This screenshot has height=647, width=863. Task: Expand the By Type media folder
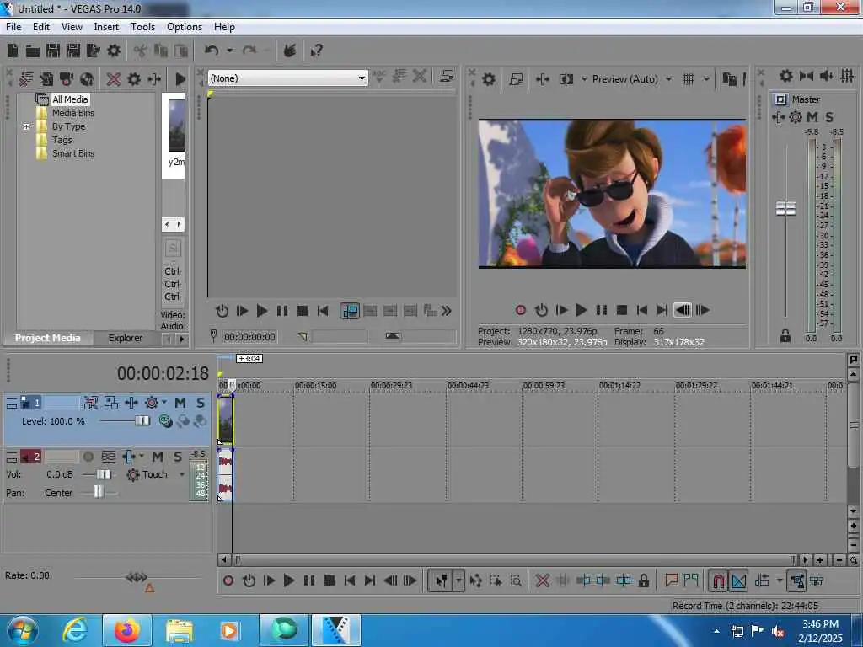(26, 126)
